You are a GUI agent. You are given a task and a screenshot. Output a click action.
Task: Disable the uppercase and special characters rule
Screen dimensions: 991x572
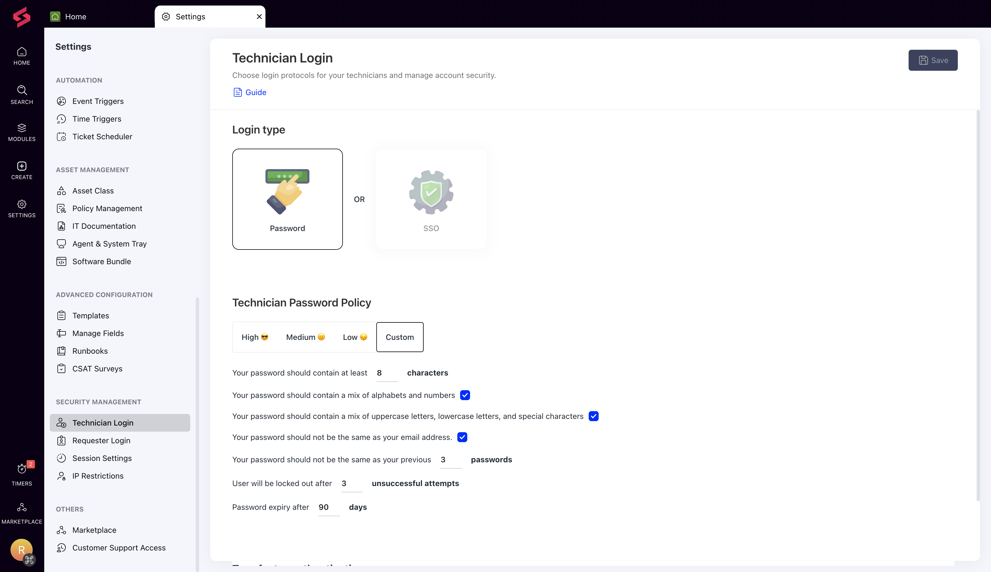coord(594,416)
